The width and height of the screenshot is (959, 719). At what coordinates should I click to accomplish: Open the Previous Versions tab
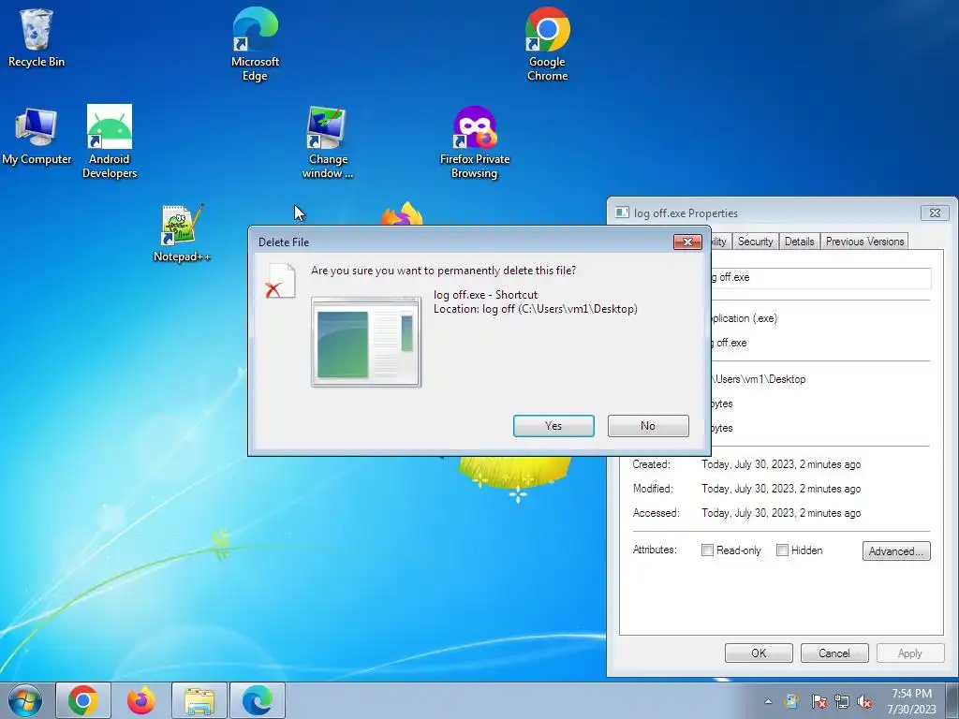coord(864,242)
